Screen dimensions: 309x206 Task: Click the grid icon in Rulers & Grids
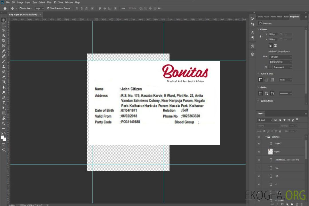[266, 80]
